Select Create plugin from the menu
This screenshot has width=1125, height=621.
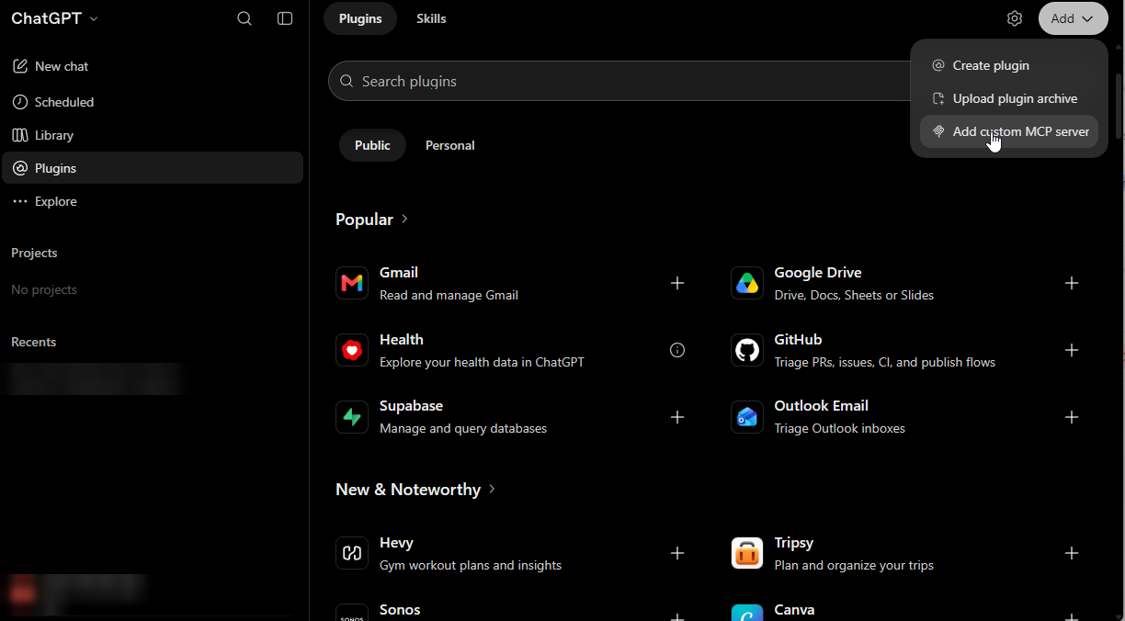coord(1009,65)
